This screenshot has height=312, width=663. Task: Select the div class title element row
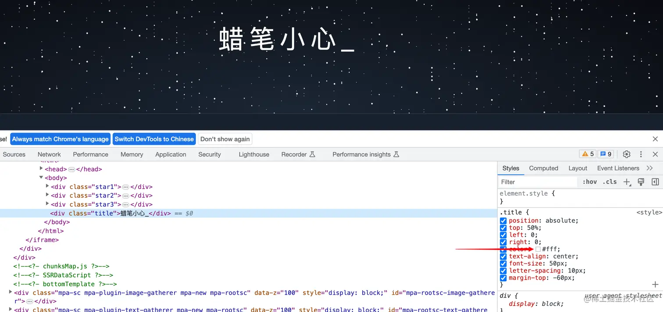(x=248, y=214)
